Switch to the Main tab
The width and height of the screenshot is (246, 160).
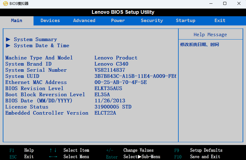tap(17, 21)
